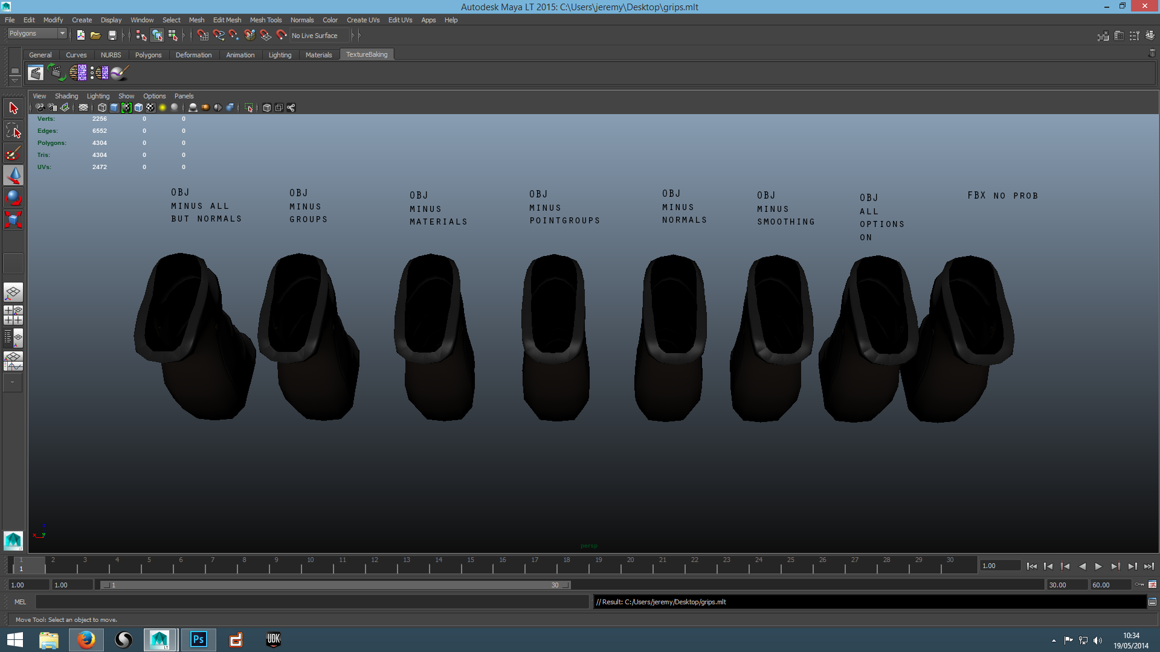Enable isolate select in the viewport bar
The height and width of the screenshot is (652, 1160).
coord(248,107)
